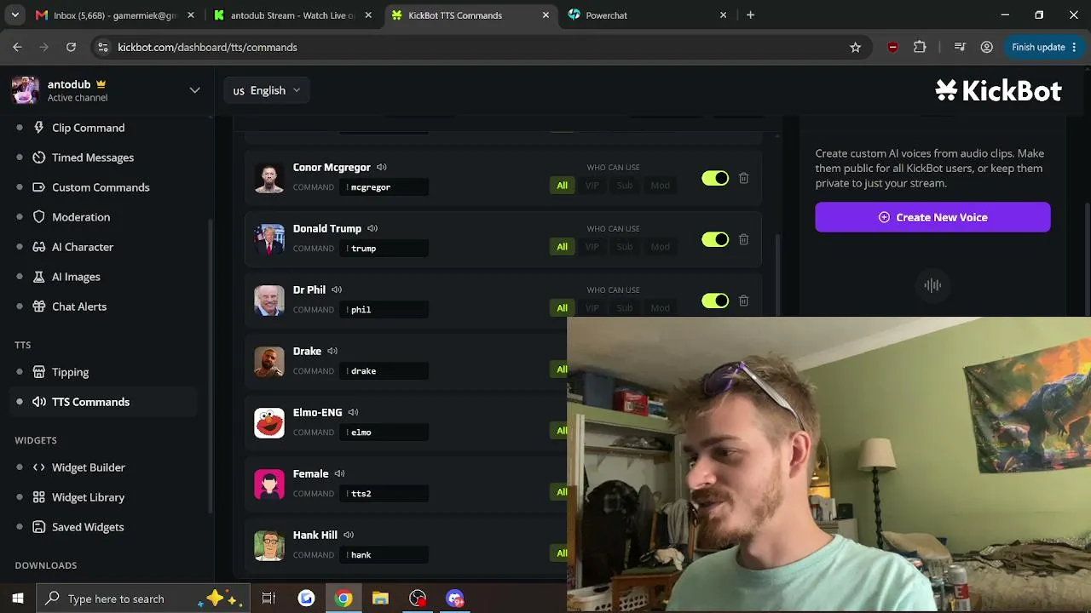Select VIP for Conor Mcgregor access
The height and width of the screenshot is (613, 1091).
[x=592, y=186]
